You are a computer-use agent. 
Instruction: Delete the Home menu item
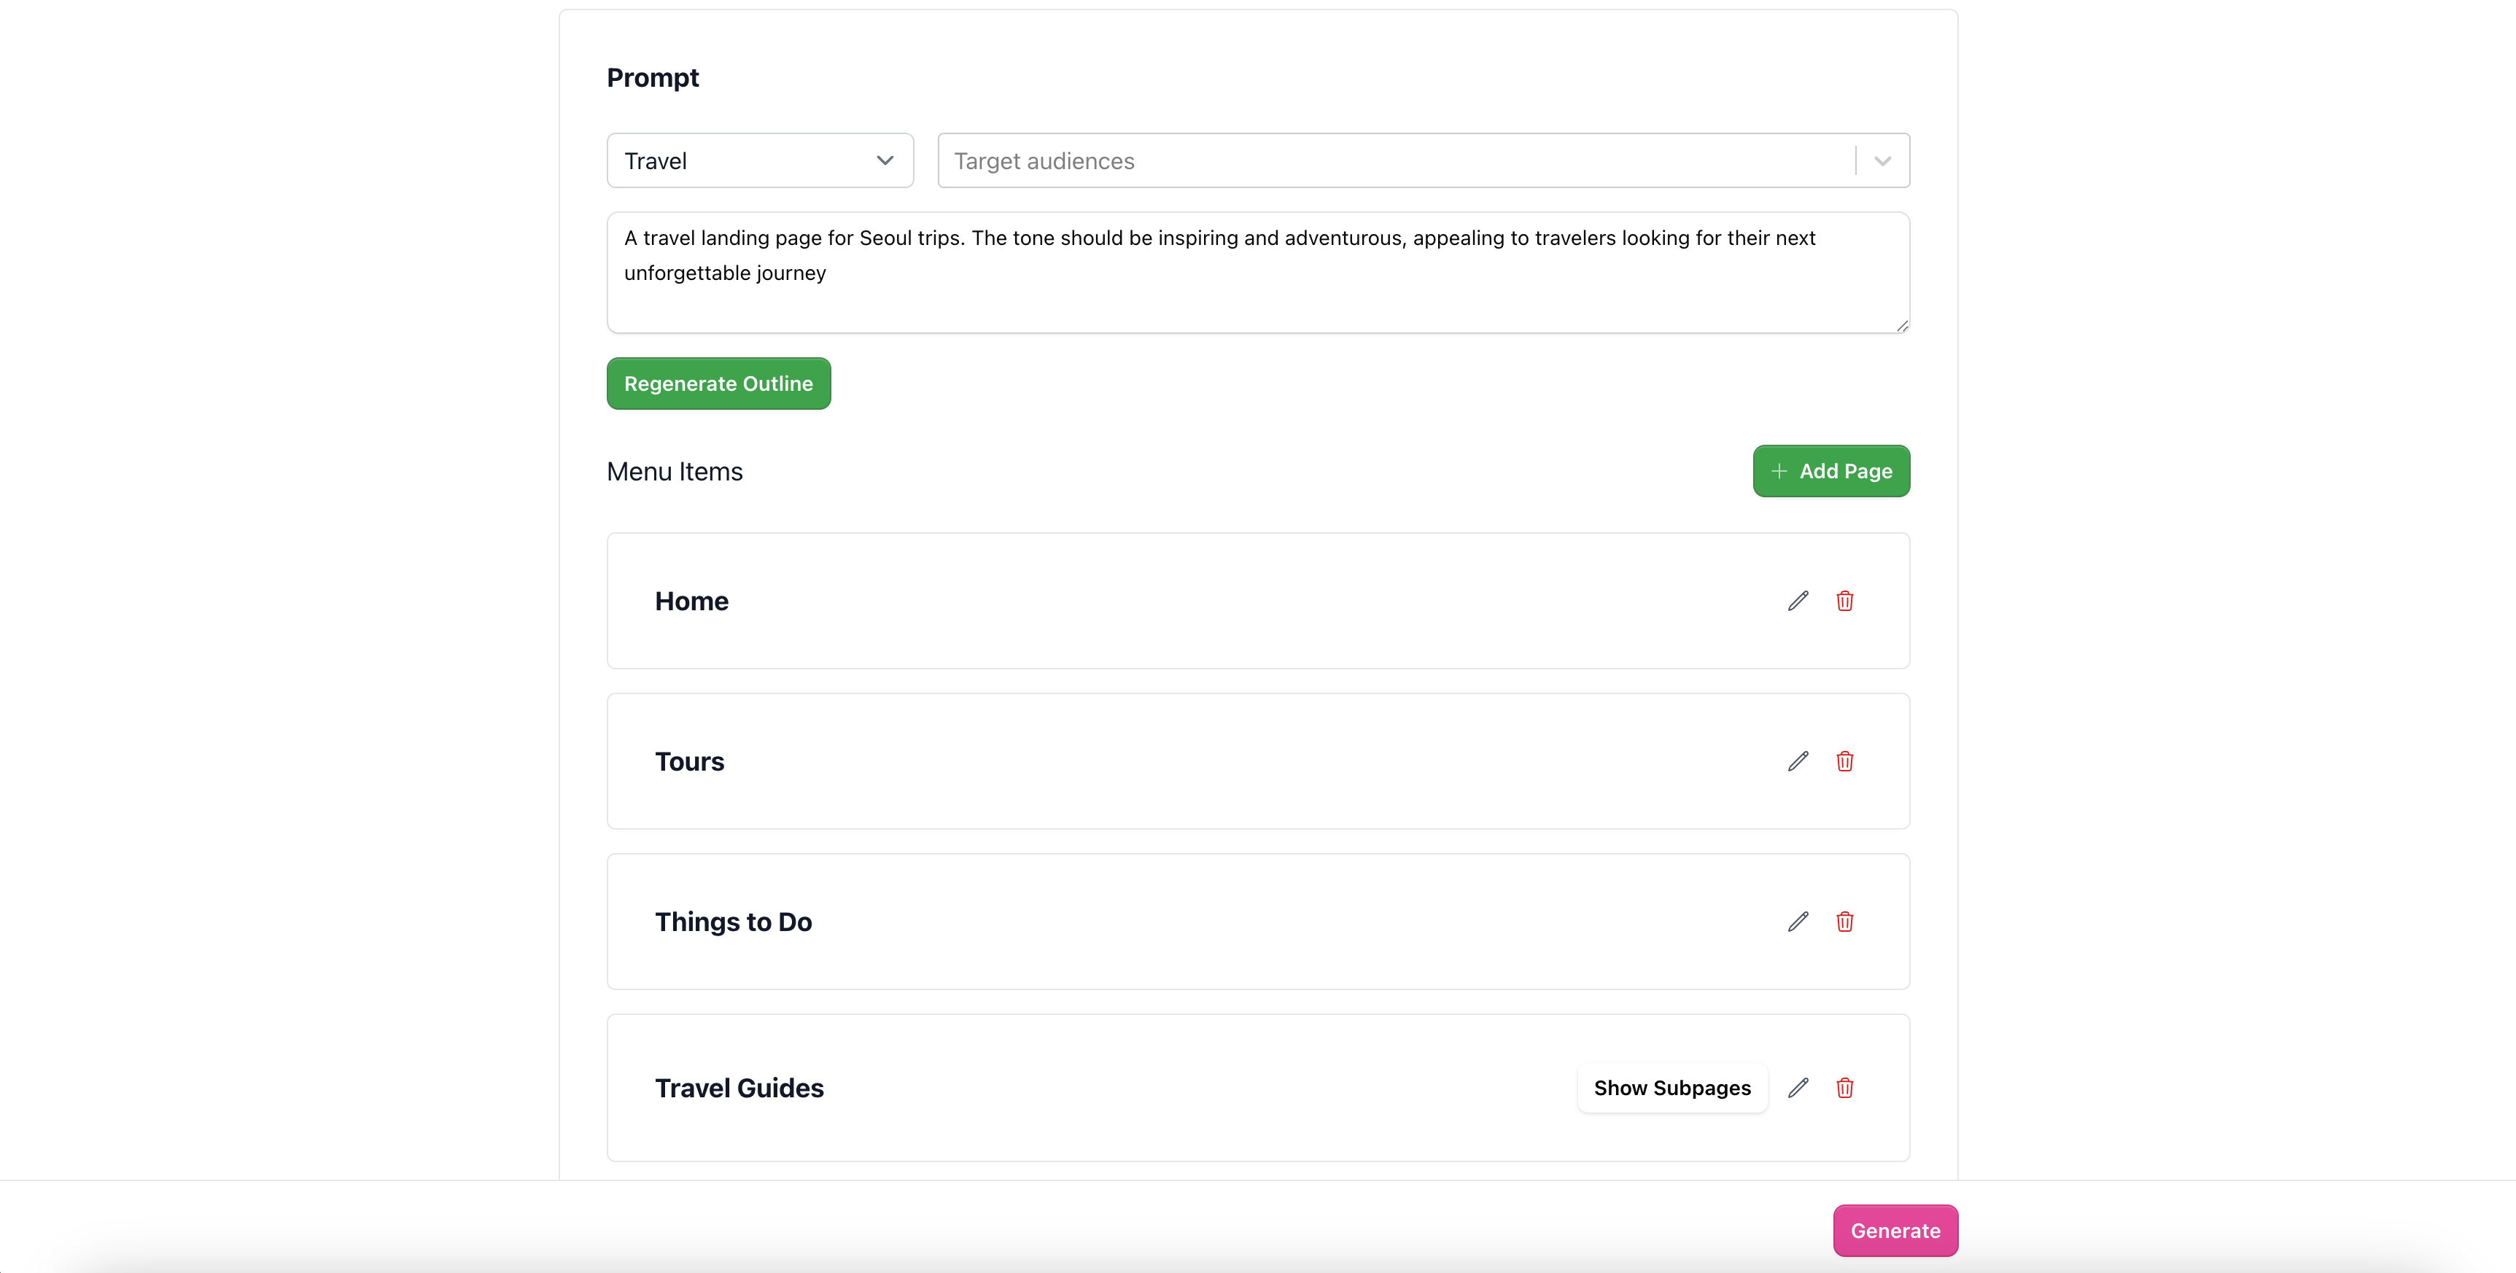click(1844, 600)
